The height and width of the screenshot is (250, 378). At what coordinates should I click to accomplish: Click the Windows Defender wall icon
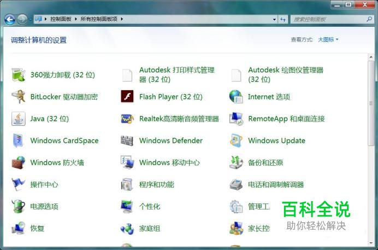tap(127, 141)
